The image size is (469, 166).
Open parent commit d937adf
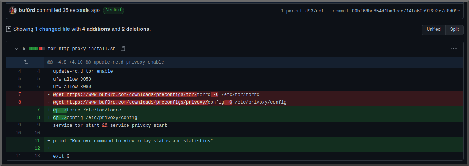314,11
